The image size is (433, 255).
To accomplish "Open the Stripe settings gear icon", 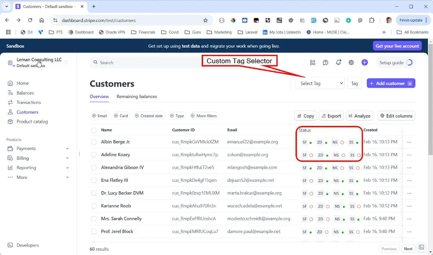I will tap(351, 62).
